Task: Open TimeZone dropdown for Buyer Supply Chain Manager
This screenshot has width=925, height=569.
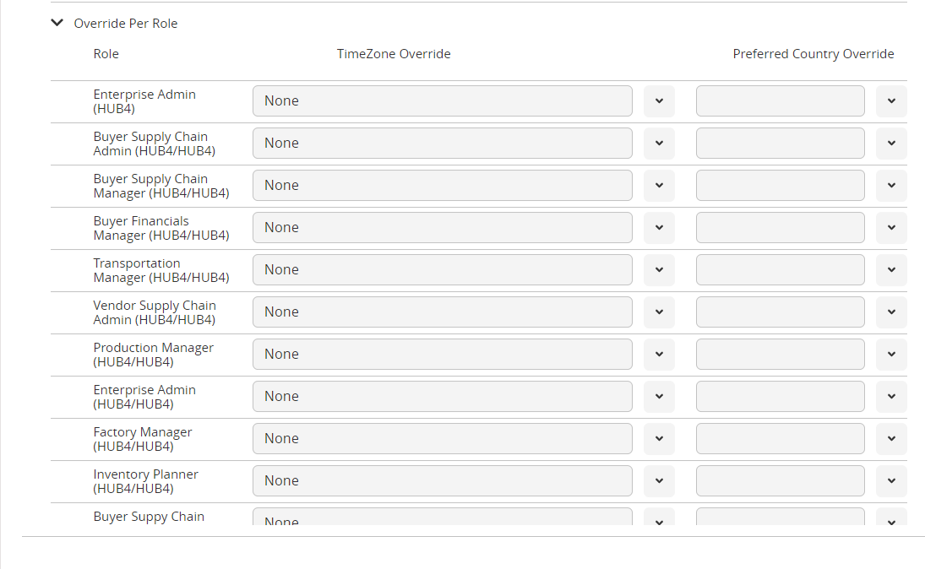Action: (659, 186)
